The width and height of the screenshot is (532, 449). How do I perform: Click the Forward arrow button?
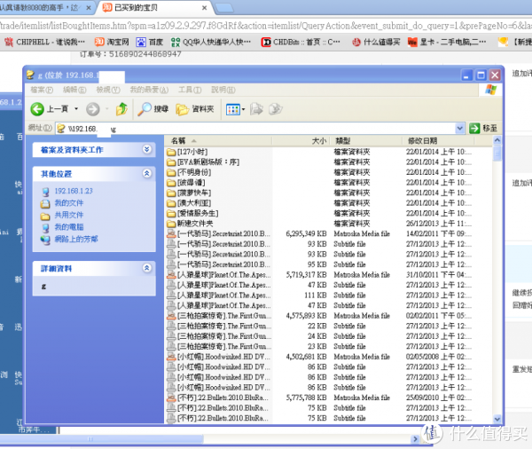(x=93, y=109)
